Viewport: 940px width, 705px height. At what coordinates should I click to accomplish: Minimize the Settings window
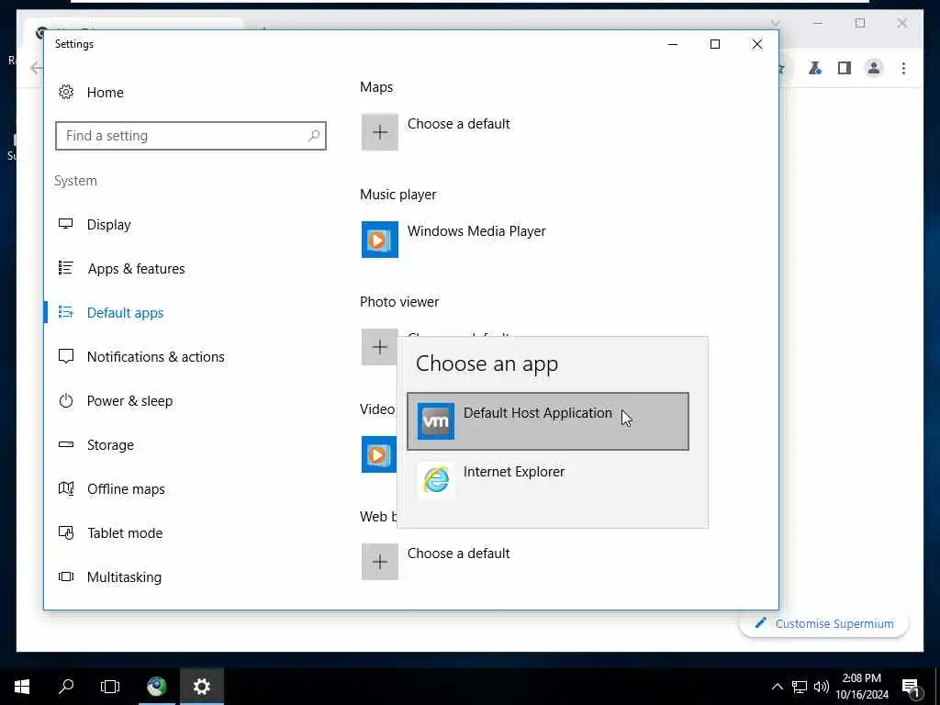click(673, 44)
